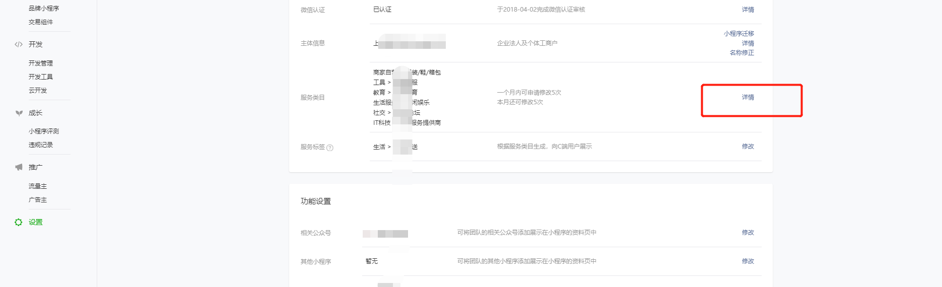View 违规记录 in the sidebar
The width and height of the screenshot is (942, 287).
pyautogui.click(x=41, y=145)
